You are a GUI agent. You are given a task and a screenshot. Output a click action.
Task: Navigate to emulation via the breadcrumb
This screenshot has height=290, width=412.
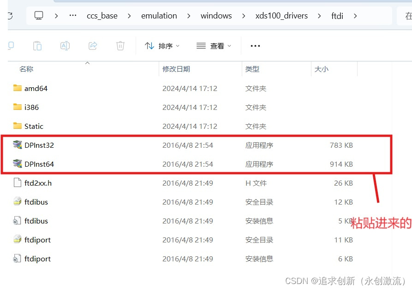(159, 15)
